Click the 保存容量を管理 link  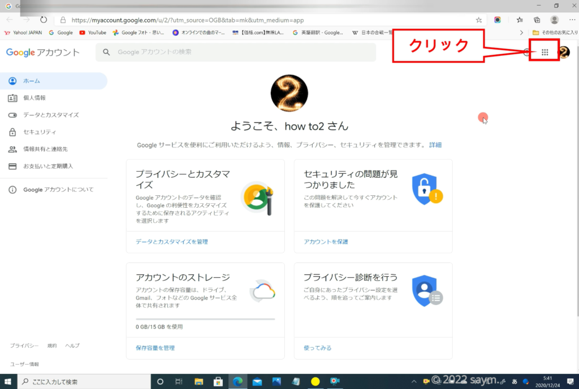[x=155, y=348]
